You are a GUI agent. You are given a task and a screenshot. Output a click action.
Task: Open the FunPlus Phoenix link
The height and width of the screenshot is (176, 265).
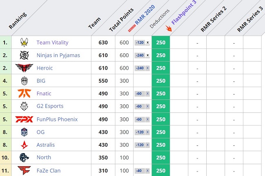[x=57, y=119]
